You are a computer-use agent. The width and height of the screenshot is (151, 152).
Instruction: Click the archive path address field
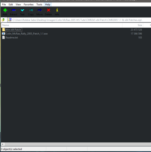pyautogui.click(x=79, y=20)
